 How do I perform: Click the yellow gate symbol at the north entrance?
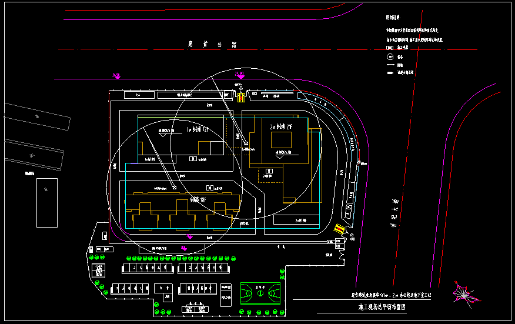241,97
